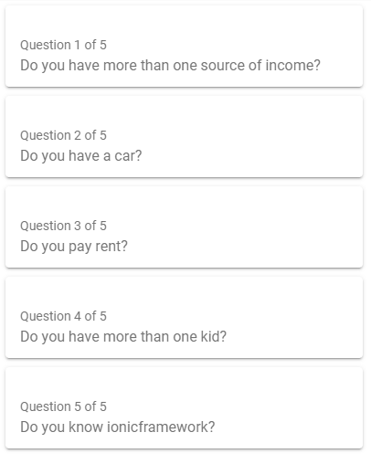This screenshot has height=464, width=371.
Task: Select the 'Do you pay rent?' question
Action: [74, 247]
